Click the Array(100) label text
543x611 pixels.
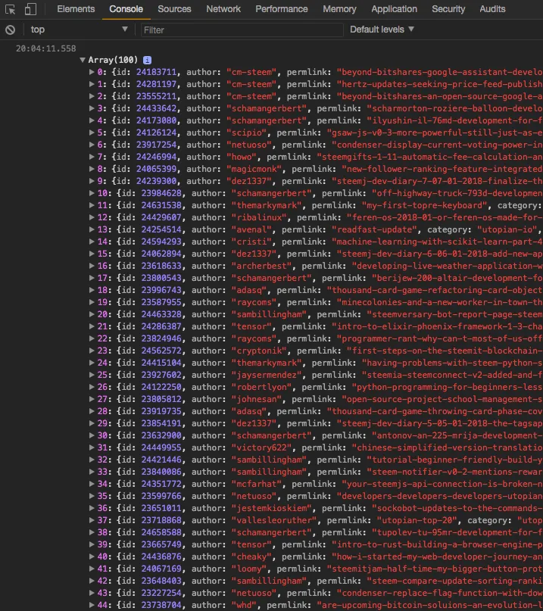(113, 60)
